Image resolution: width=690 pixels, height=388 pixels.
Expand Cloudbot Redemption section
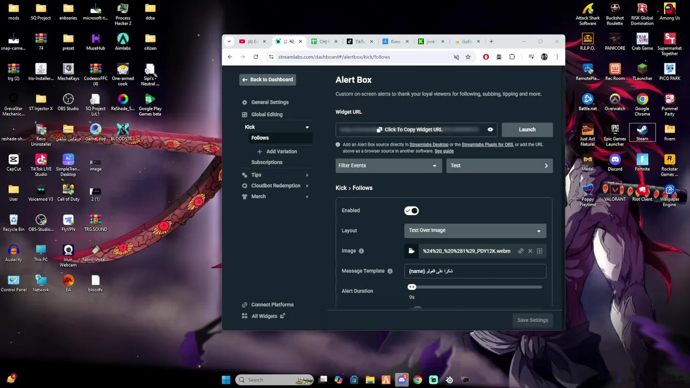pos(307,186)
